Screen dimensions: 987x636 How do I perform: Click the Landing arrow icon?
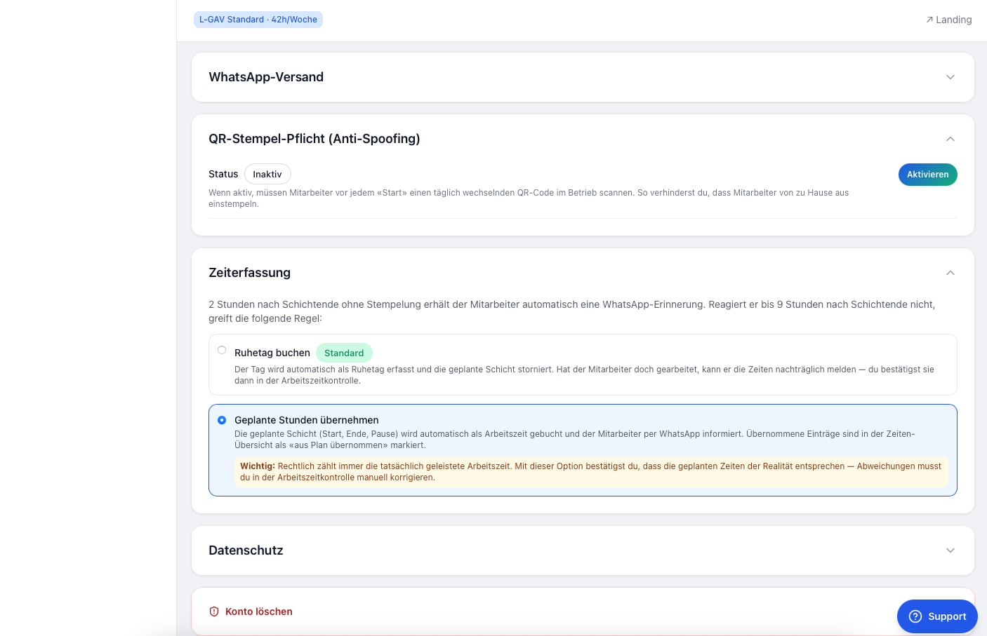tap(929, 20)
